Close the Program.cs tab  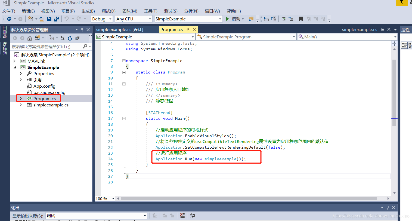click(x=194, y=29)
